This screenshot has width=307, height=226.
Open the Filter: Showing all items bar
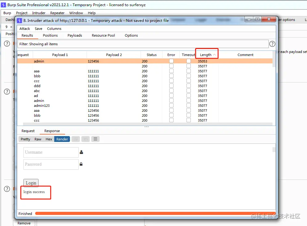[143, 44]
